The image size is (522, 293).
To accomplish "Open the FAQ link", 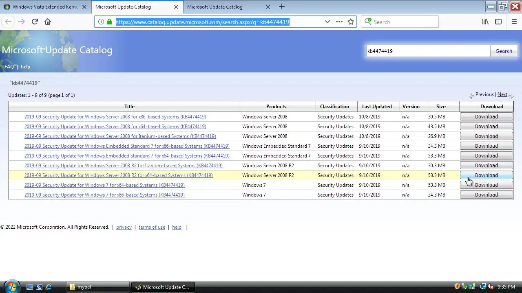I will click(9, 67).
